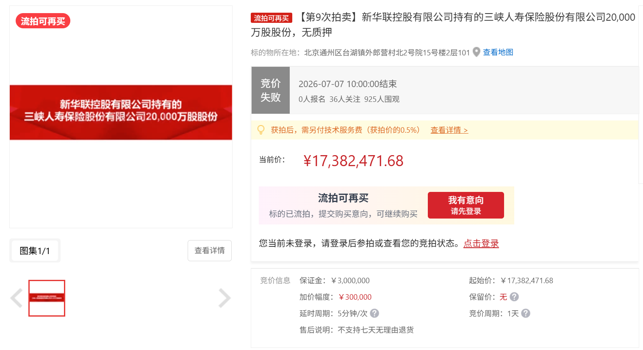Click current price ¥17,382,471.68 in red

pos(353,161)
